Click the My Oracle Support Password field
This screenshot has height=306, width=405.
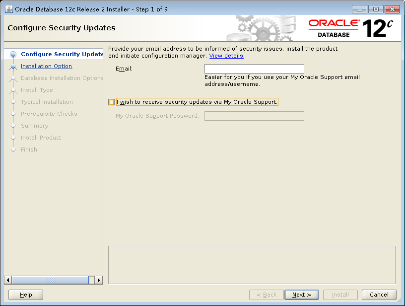254,116
